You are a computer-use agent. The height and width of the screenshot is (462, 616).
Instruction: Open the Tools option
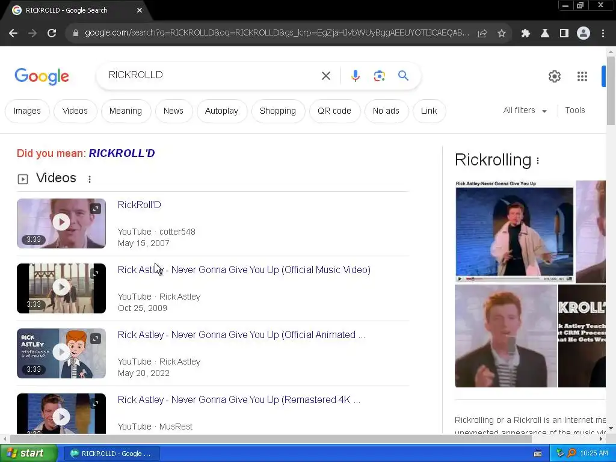pyautogui.click(x=574, y=111)
